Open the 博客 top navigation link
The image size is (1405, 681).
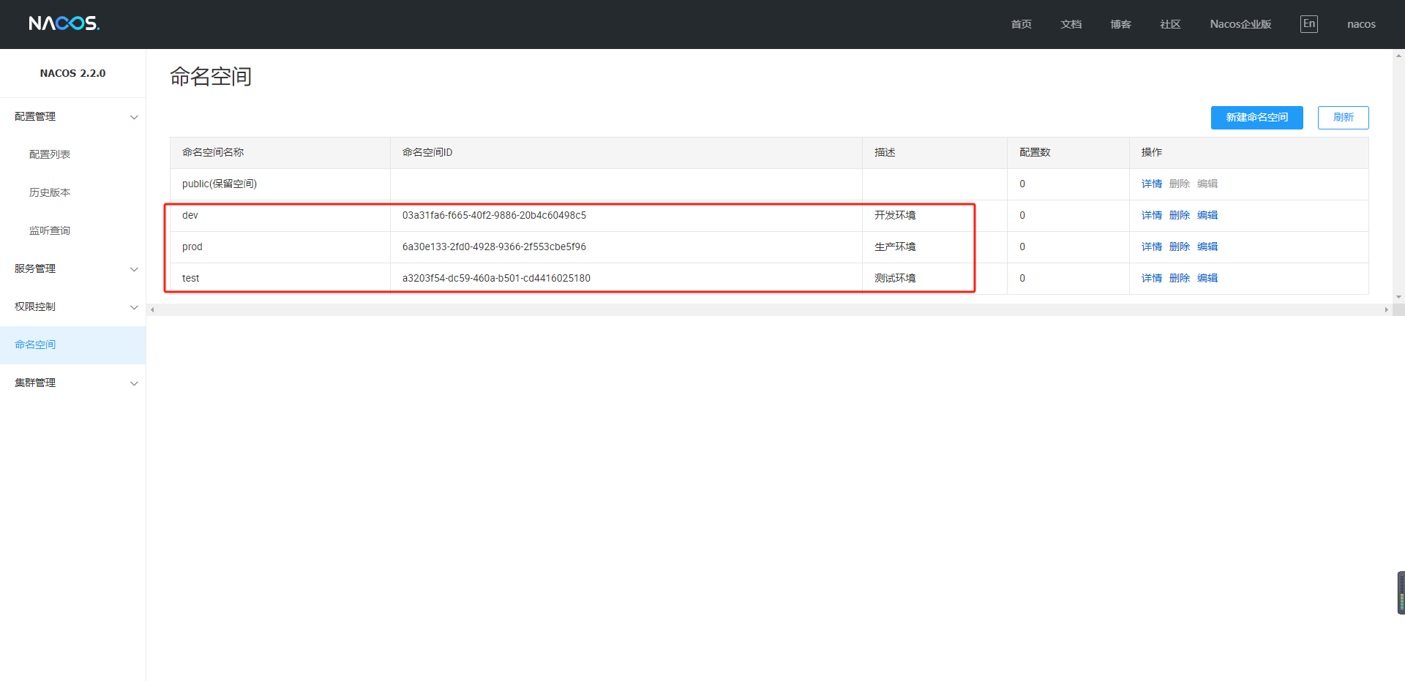(x=1121, y=24)
